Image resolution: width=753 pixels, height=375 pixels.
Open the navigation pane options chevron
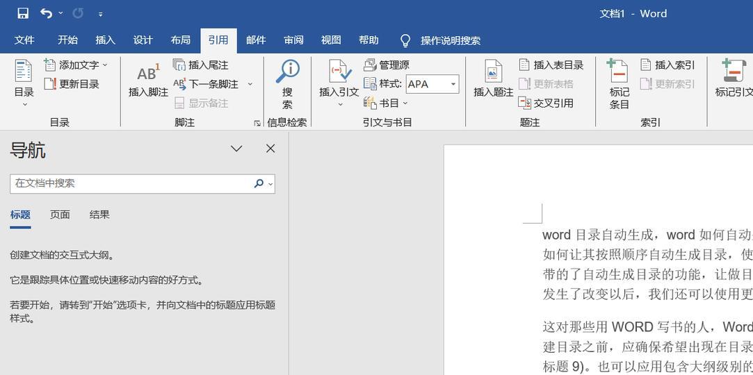click(x=236, y=149)
